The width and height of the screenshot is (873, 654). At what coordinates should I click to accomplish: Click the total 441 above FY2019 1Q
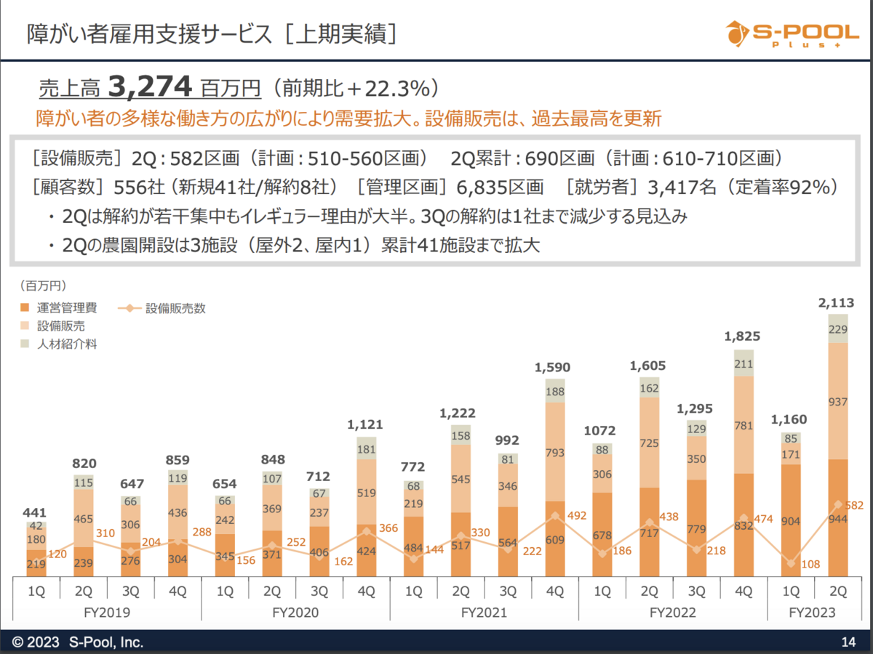[x=36, y=512]
